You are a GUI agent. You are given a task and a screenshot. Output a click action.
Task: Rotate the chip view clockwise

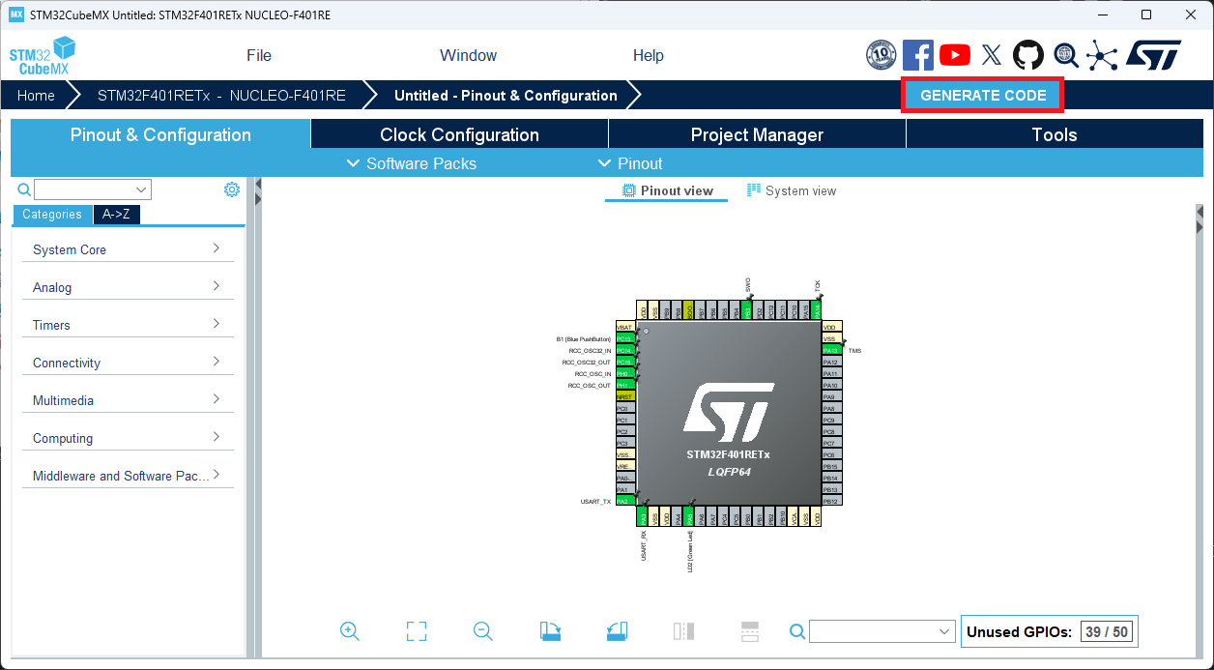(x=550, y=630)
